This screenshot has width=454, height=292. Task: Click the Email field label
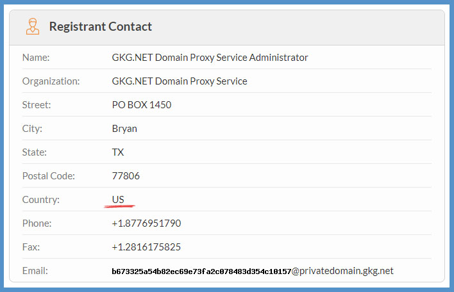click(35, 271)
